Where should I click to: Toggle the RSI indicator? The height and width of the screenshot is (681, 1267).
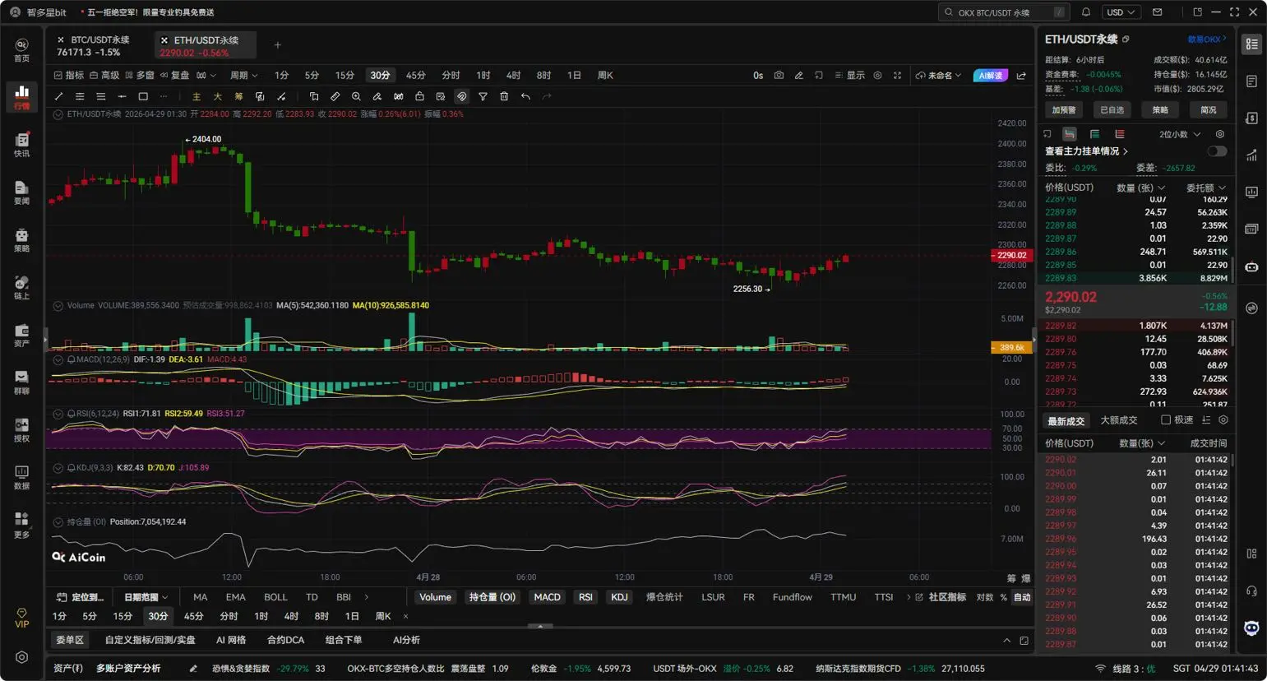[585, 597]
